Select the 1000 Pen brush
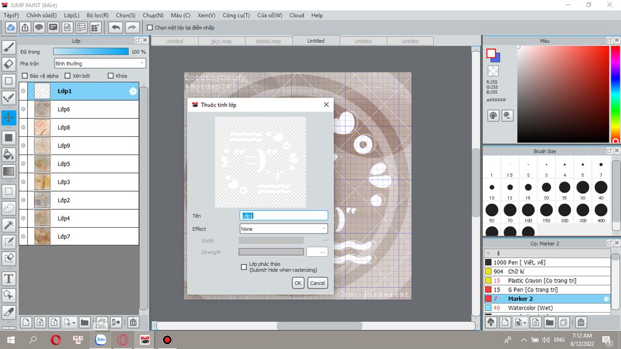Viewport: 621px width, 349px height. tap(547, 262)
